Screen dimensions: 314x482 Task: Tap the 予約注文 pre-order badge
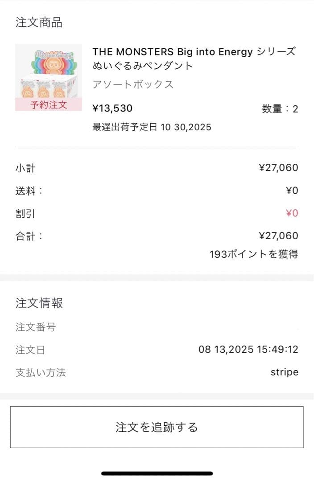[x=48, y=105]
